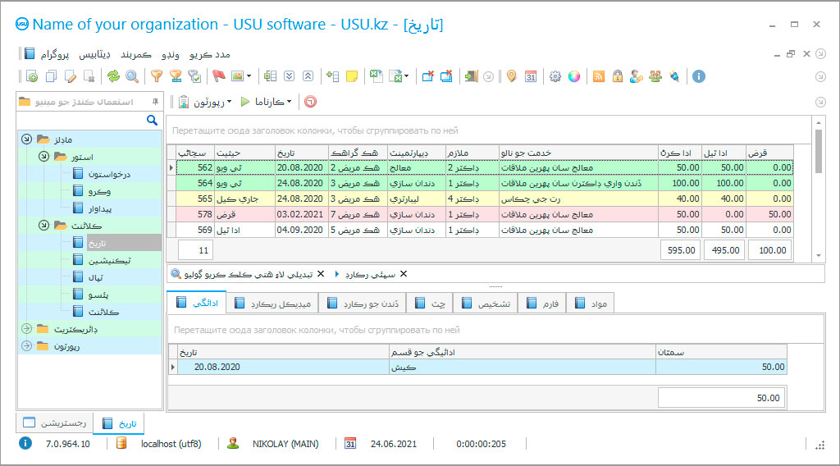Viewport: 840px width, 466px height.
Task: Click the search magnifier in user menu panel
Action: [152, 121]
